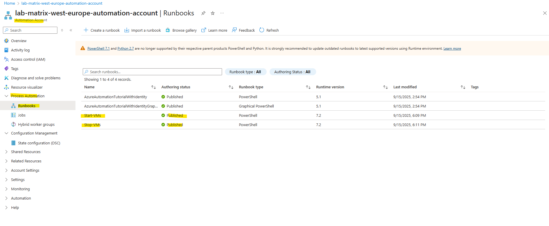Open Tags in sidebar
This screenshot has height=226, width=549.
click(15, 69)
